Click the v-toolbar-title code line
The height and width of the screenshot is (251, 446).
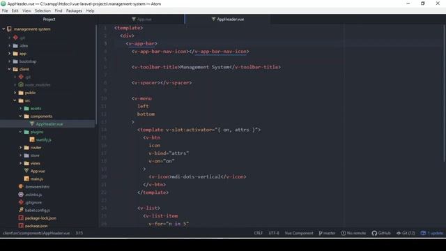pos(206,67)
